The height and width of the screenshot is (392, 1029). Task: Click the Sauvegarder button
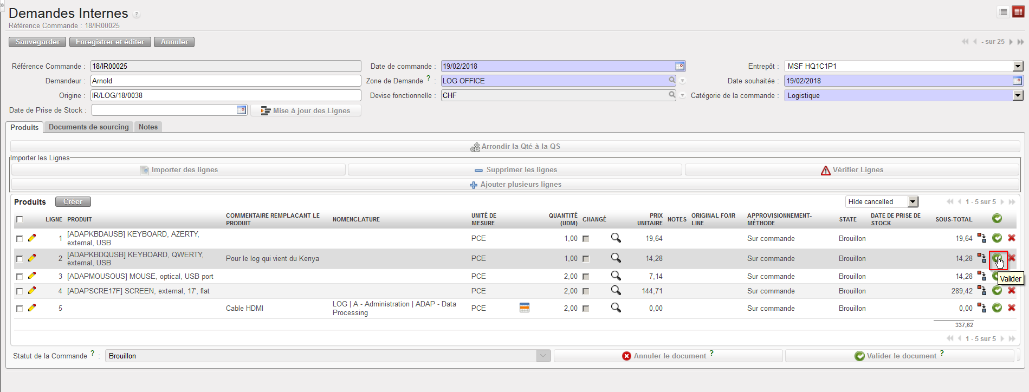(x=37, y=42)
